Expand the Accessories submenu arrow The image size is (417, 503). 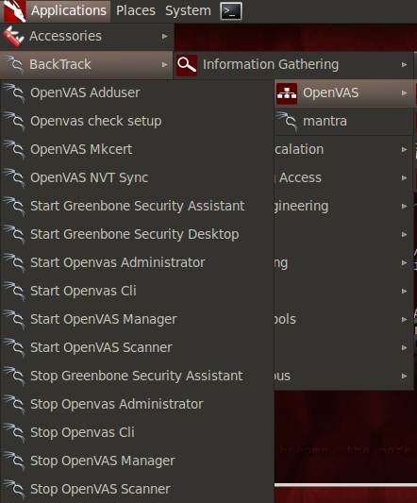[x=164, y=36]
